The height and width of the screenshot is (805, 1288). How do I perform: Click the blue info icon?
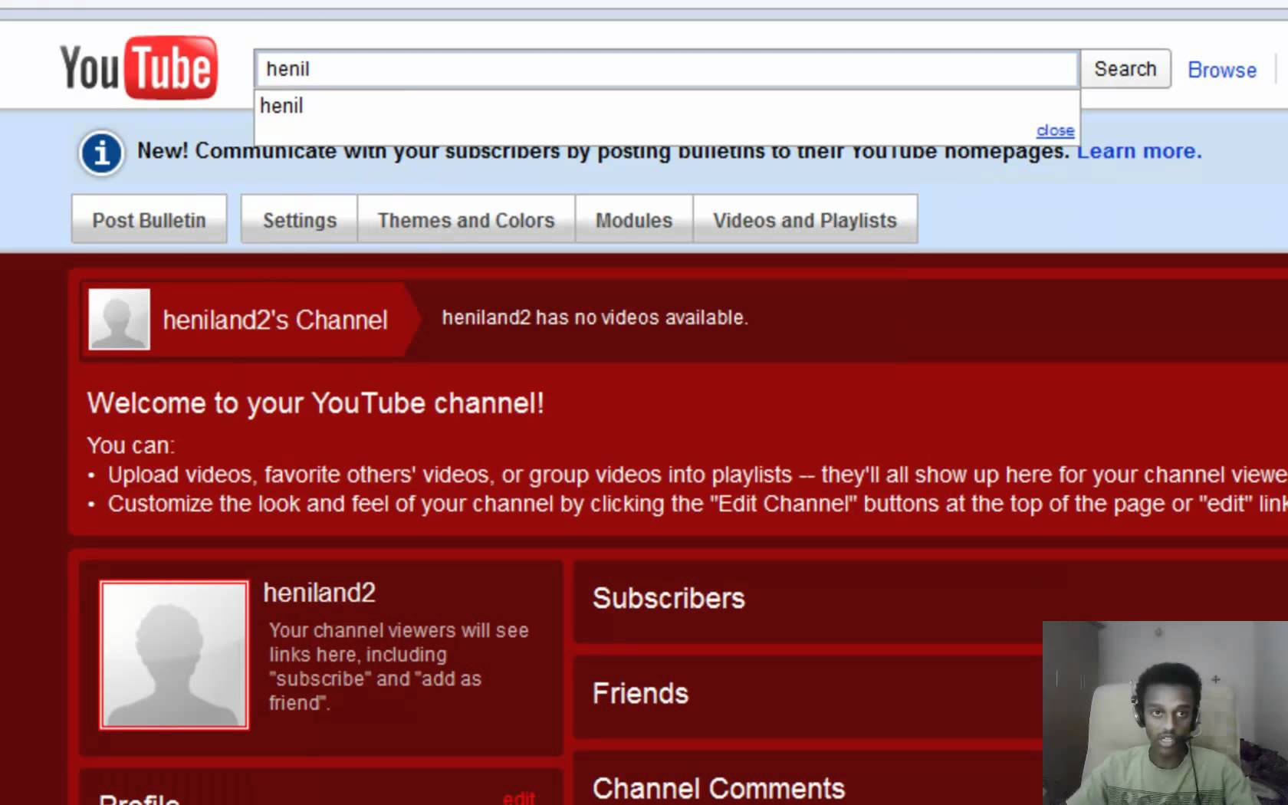point(101,153)
